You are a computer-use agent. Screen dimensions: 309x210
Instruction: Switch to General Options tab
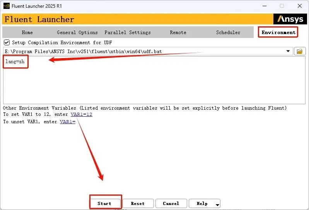77,33
